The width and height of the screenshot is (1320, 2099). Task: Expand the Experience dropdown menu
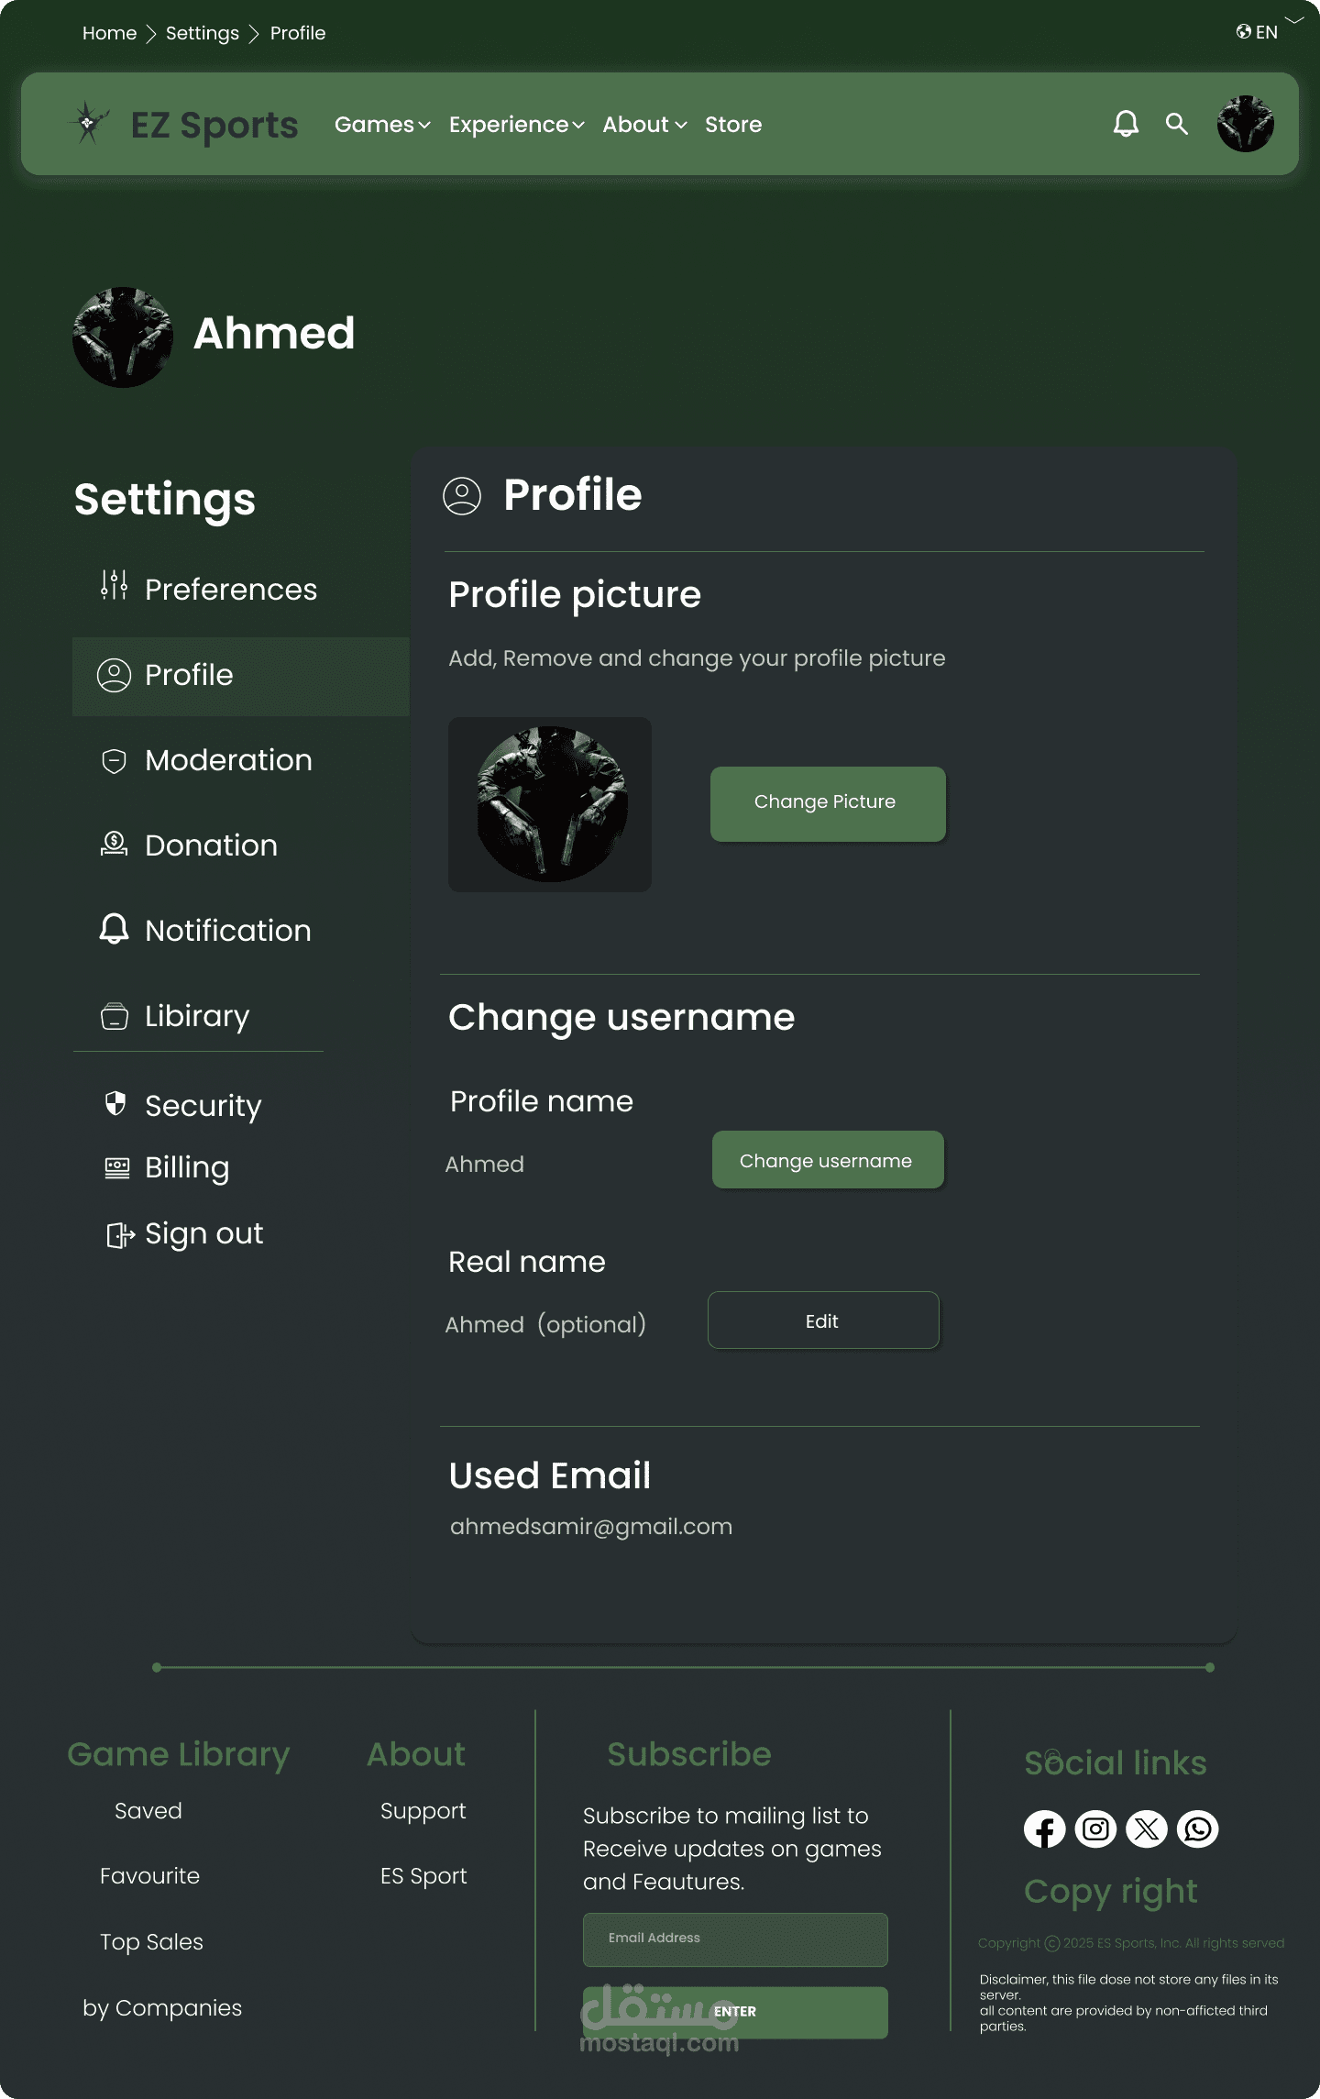(516, 125)
